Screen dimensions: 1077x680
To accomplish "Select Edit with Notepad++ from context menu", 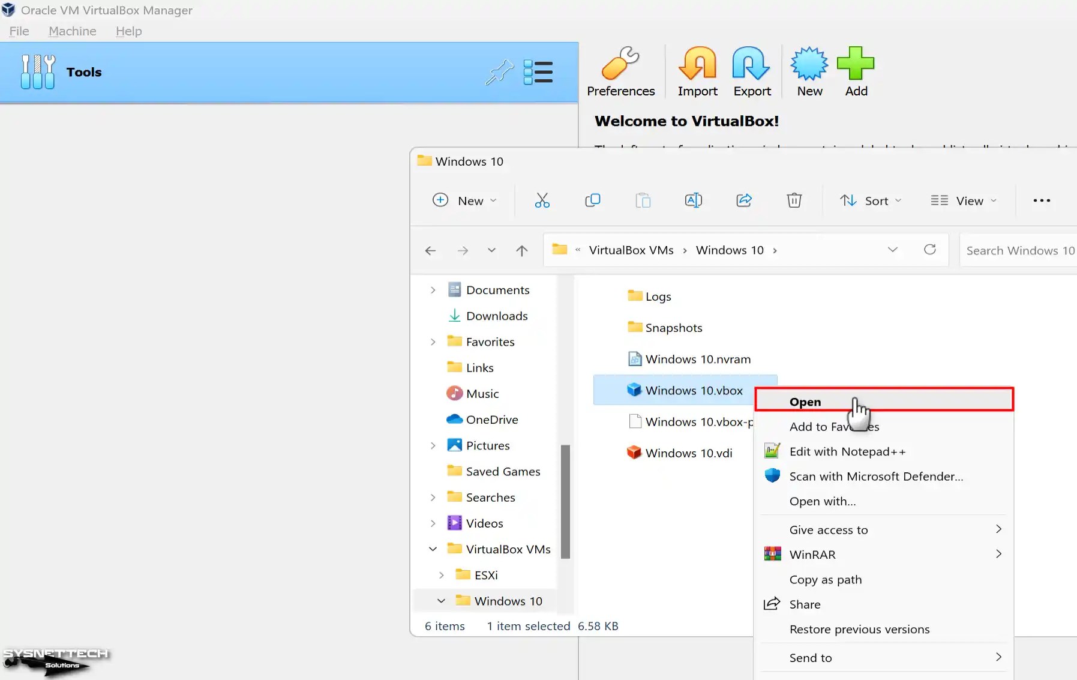I will [847, 451].
